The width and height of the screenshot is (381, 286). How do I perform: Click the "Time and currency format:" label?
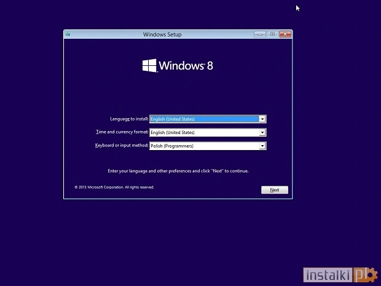122,132
